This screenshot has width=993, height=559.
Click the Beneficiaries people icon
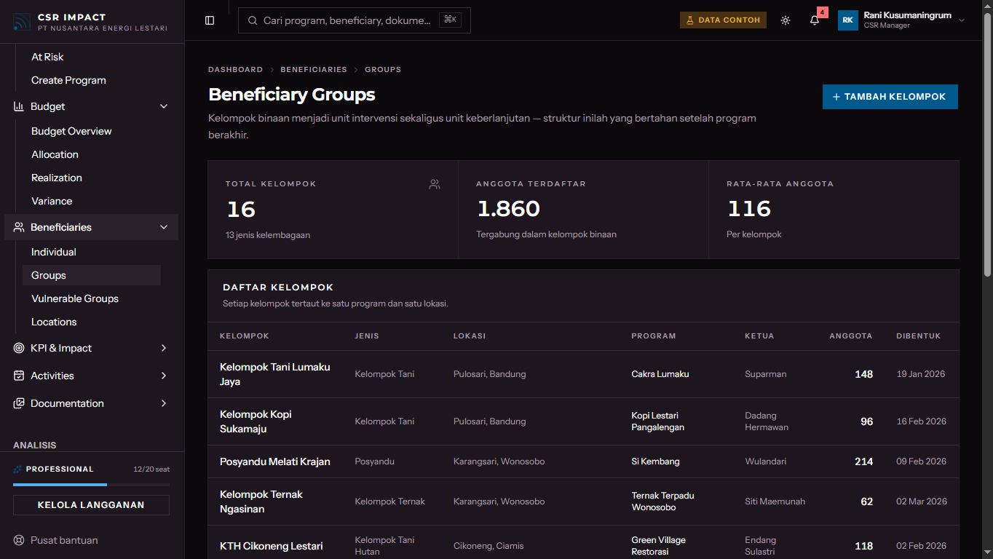tap(19, 227)
